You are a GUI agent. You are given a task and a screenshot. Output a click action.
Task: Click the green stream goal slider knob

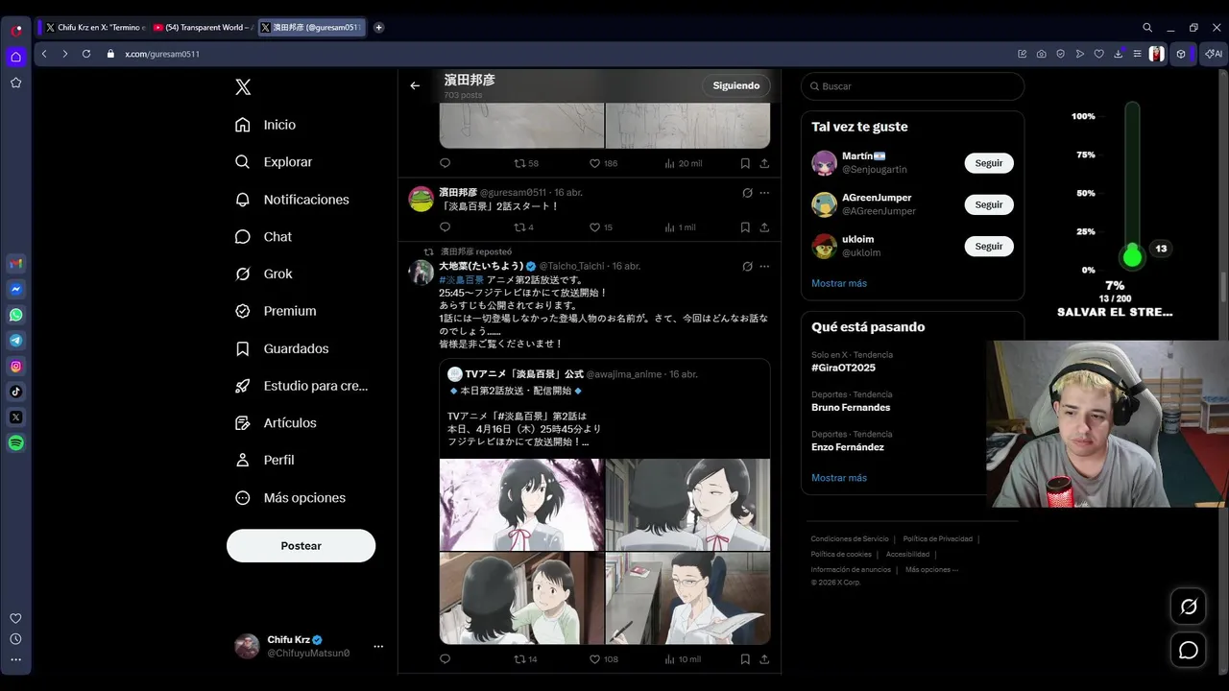[x=1132, y=257]
